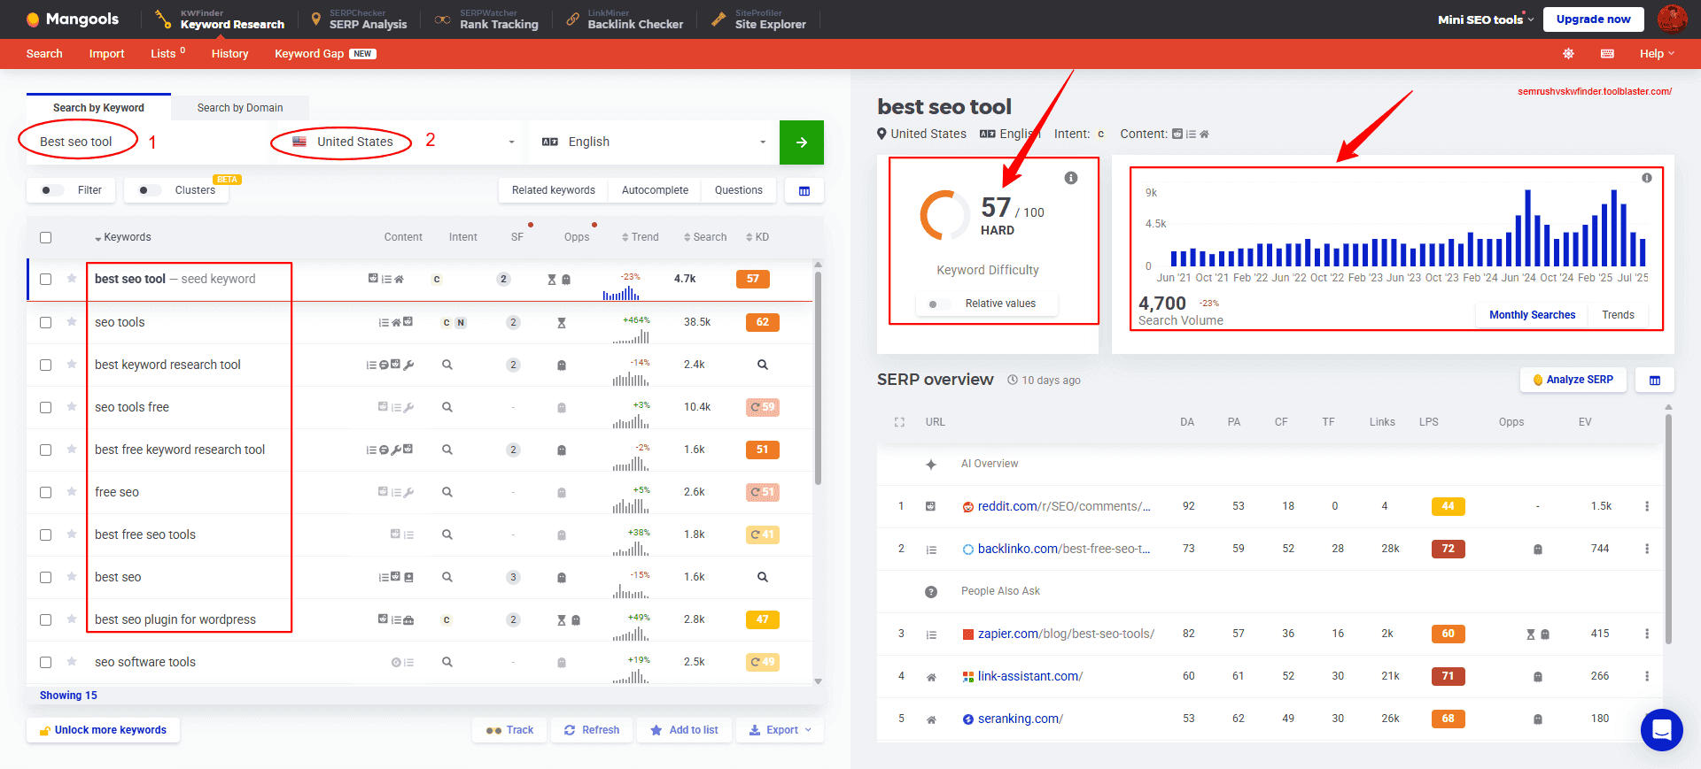Open the settings gear icon

click(1568, 54)
